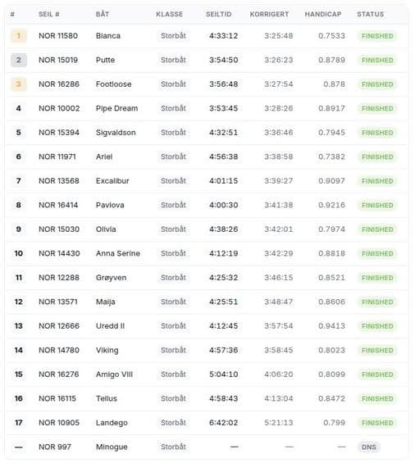
Task: Sort by the HANDICAP column header
Action: click(x=323, y=14)
